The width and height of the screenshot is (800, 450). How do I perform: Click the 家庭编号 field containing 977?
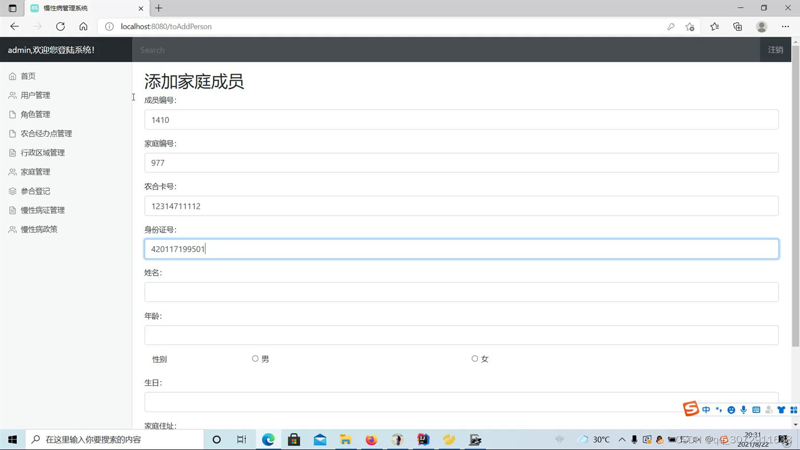[x=461, y=163]
